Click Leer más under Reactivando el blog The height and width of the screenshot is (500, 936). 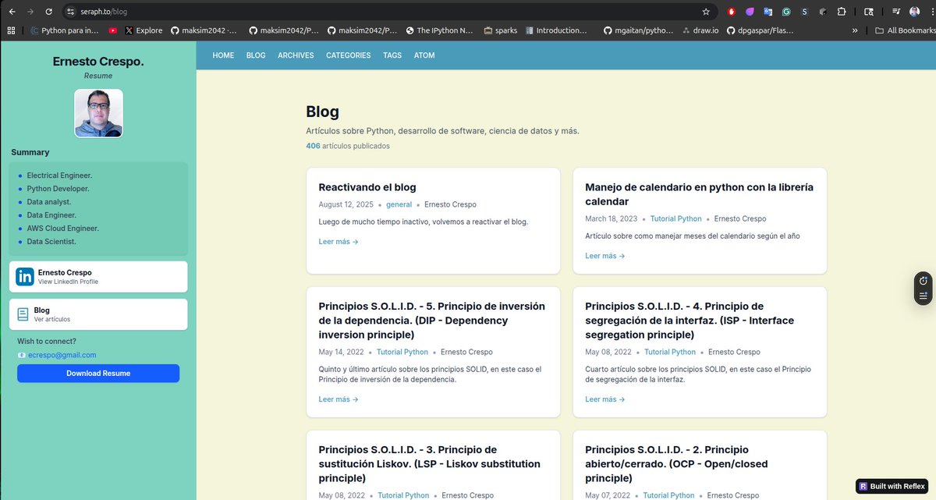click(339, 242)
